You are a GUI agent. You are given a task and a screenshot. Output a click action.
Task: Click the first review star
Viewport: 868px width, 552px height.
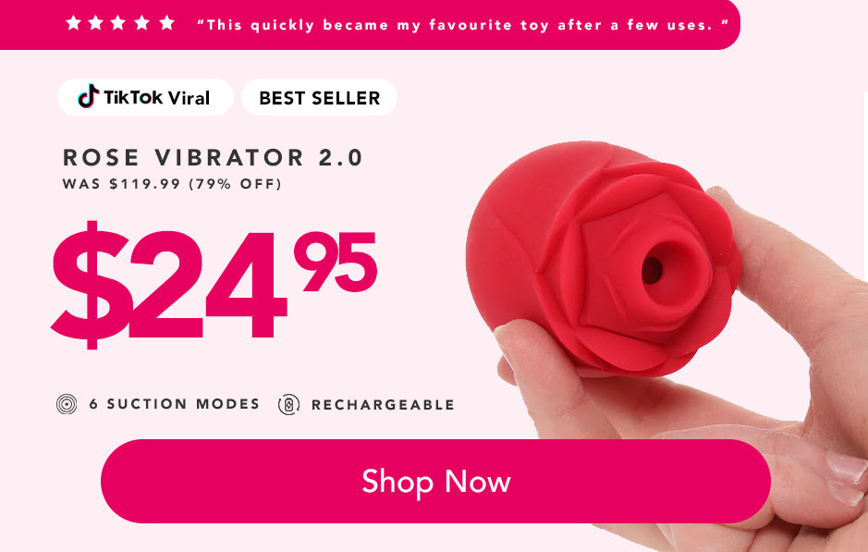coord(74,23)
